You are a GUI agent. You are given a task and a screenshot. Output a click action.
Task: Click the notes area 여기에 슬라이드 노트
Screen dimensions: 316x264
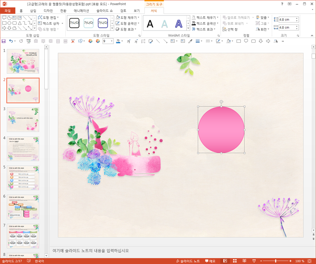[91, 251]
